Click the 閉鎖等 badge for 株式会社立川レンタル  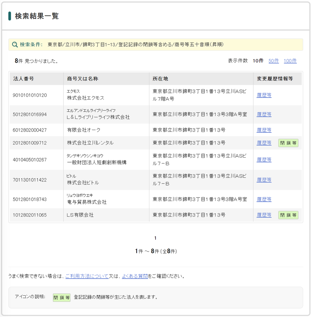[288, 143]
